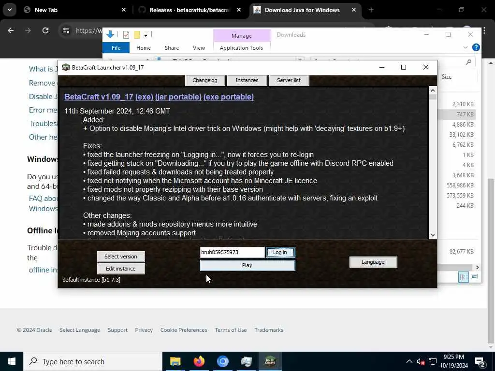Open the Share ribbon tab in Explorer
The width and height of the screenshot is (495, 371).
[x=172, y=48]
